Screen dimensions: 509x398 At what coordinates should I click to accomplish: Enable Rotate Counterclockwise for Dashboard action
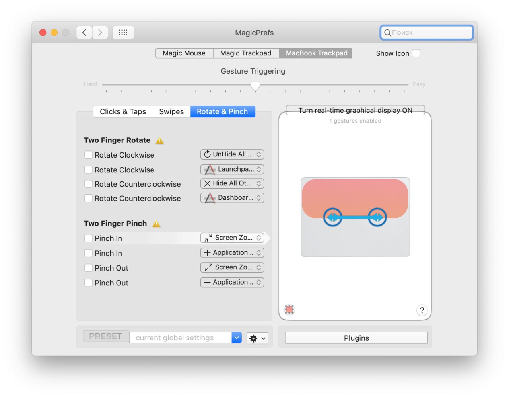tap(88, 198)
